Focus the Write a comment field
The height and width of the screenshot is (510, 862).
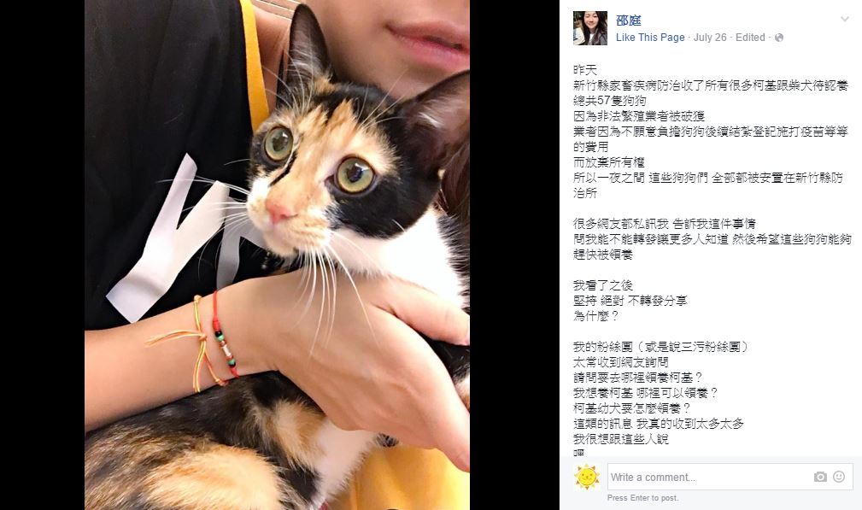click(709, 477)
